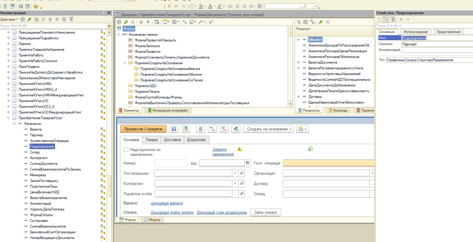
Task: Open the Модуль tab at the bottom
Action: tap(152, 220)
